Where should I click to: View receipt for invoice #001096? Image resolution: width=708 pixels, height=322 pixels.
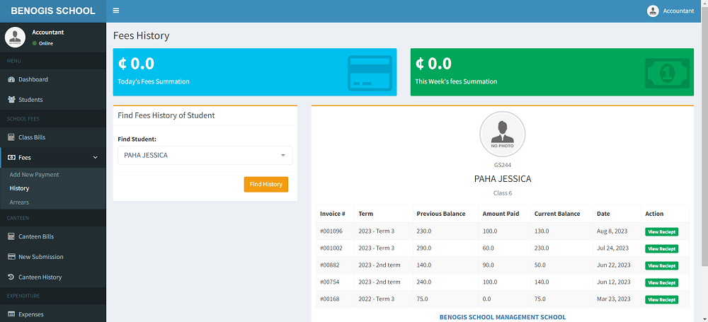click(x=661, y=231)
